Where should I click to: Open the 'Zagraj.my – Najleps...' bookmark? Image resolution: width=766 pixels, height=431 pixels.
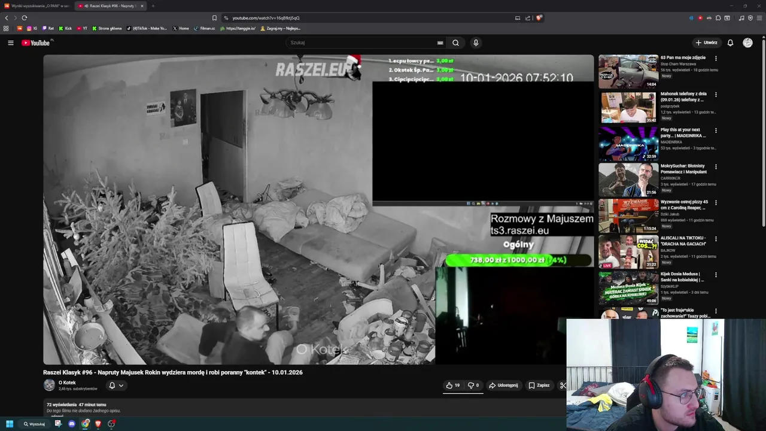[280, 28]
